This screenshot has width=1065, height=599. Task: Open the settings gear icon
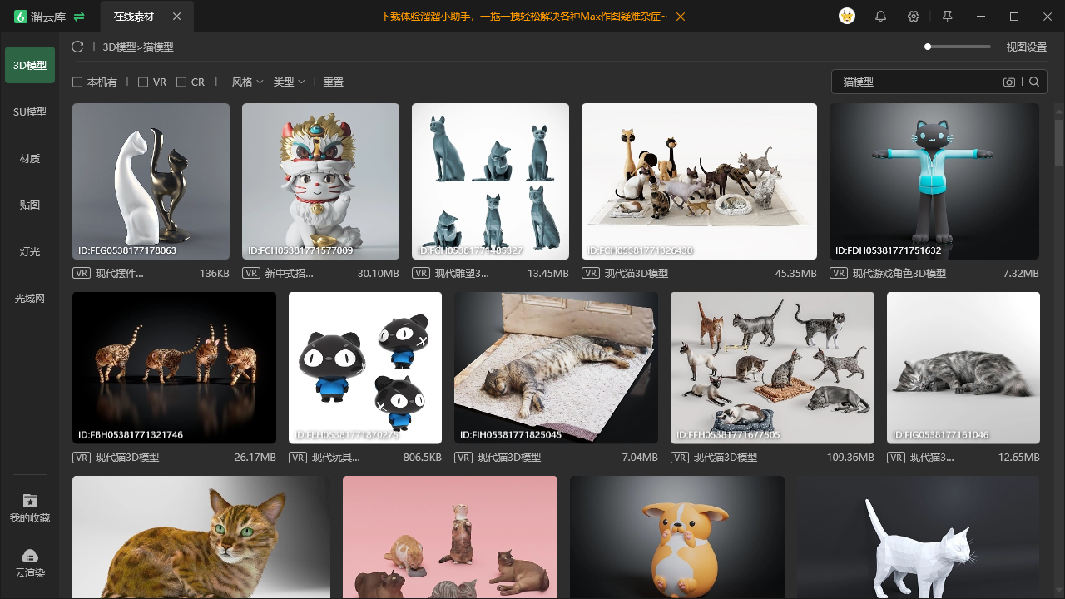click(914, 17)
